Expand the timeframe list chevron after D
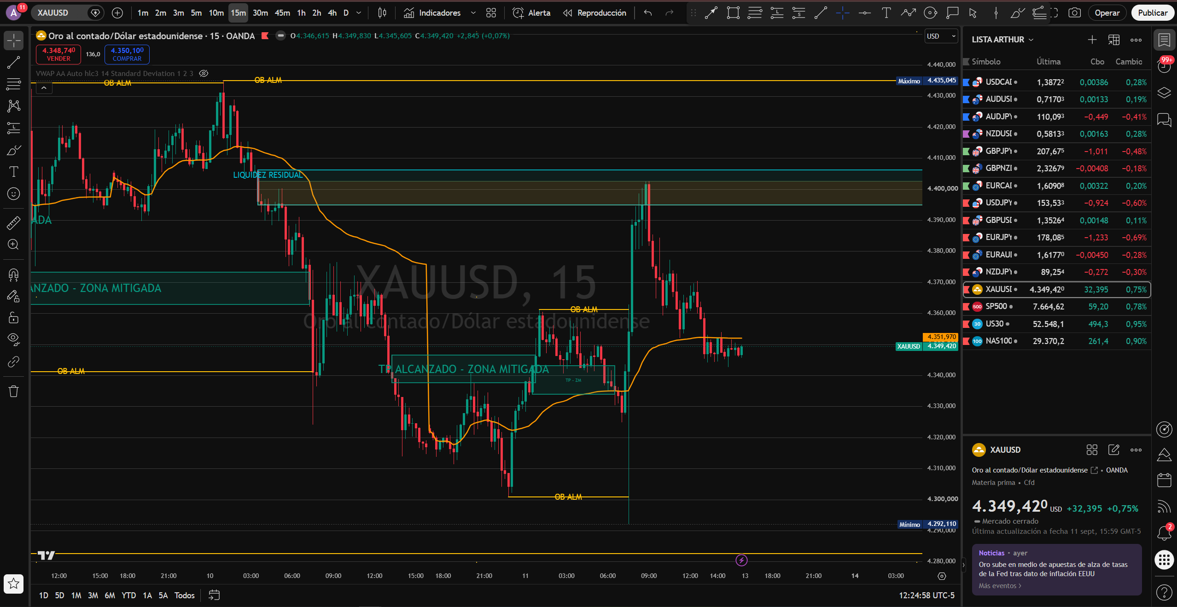The height and width of the screenshot is (607, 1177). 359,13
